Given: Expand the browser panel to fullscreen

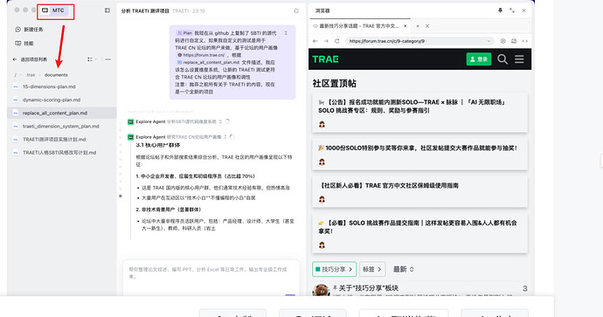Looking at the screenshot, I should pyautogui.click(x=512, y=10).
